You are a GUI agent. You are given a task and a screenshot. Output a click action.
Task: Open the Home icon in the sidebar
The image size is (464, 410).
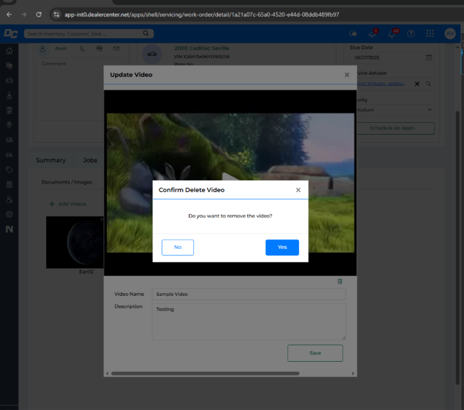pyautogui.click(x=9, y=51)
